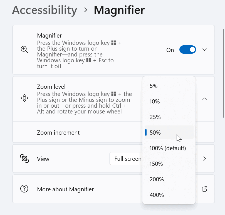Click the Accessibility breadcrumb link
The image size is (225, 215).
44,10
